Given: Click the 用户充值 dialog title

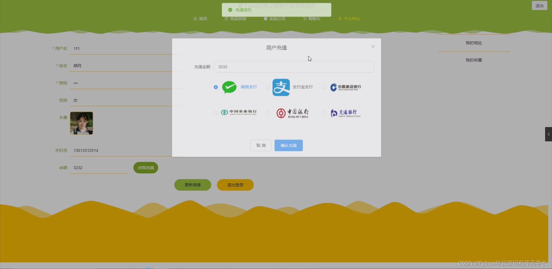Looking at the screenshot, I should coord(277,48).
